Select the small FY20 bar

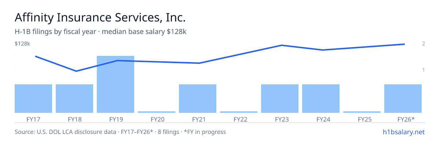click(157, 112)
